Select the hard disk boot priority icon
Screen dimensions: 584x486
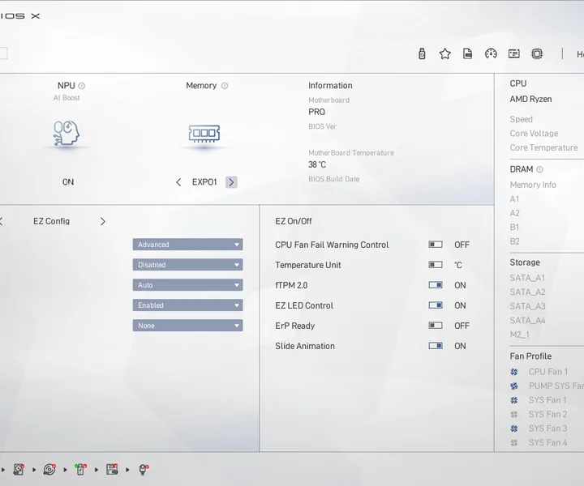pos(19,469)
